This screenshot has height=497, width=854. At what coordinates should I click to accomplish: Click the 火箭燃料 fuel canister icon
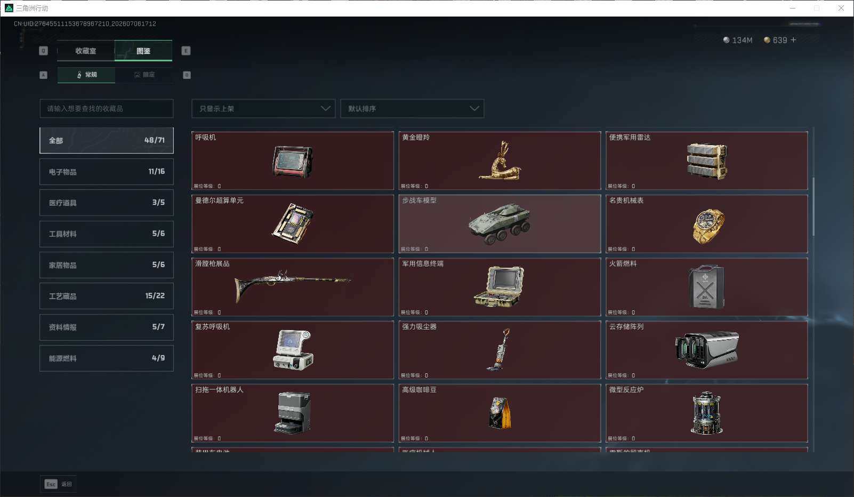[x=706, y=287]
